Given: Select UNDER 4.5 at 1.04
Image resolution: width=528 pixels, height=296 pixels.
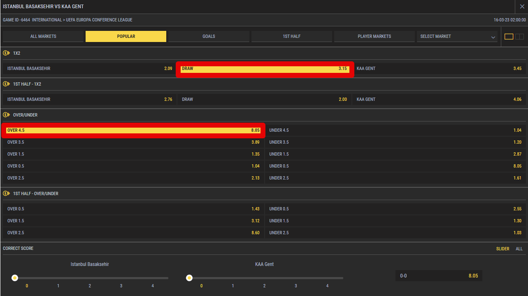Looking at the screenshot, I should tap(395, 130).
